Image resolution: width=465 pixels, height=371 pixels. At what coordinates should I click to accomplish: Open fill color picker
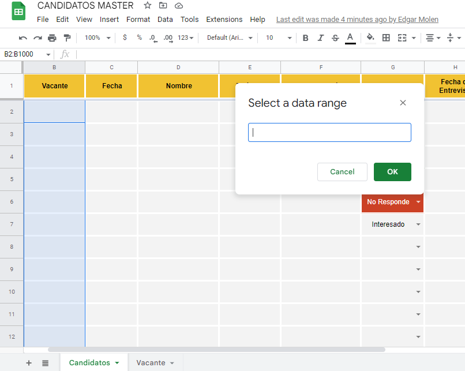pos(370,38)
